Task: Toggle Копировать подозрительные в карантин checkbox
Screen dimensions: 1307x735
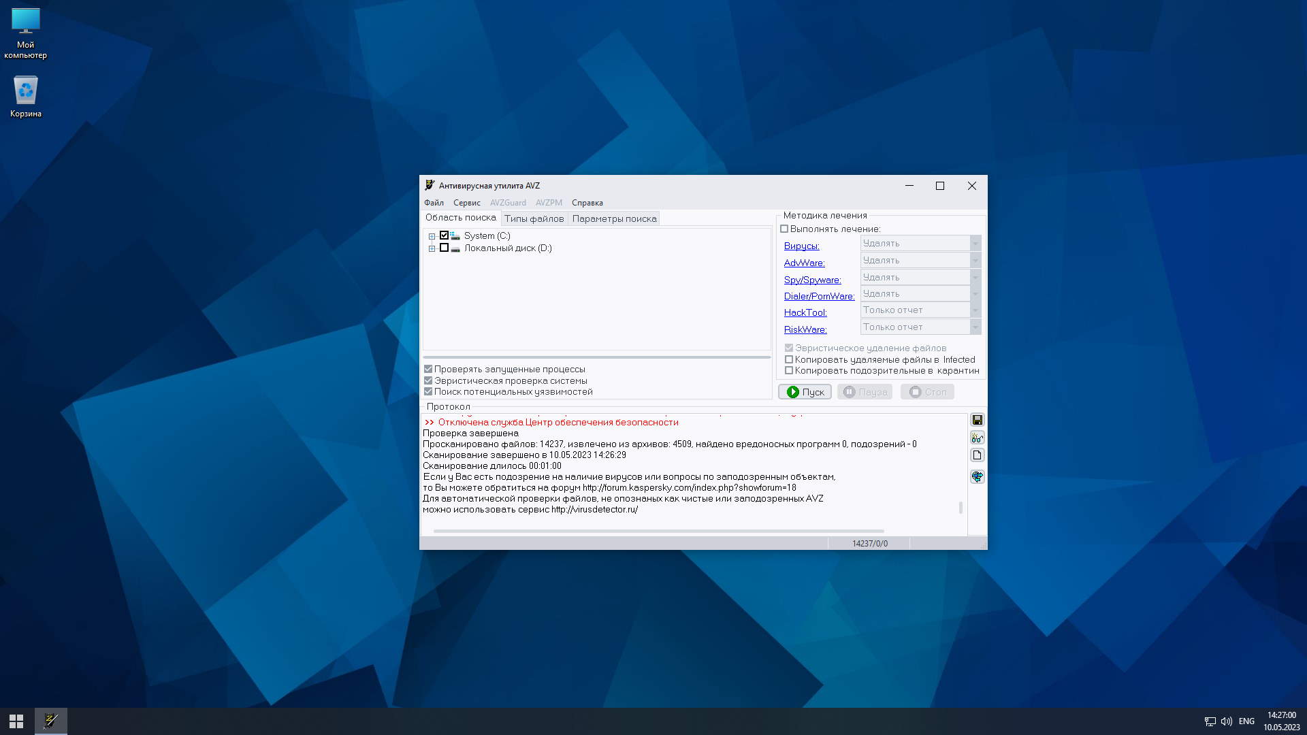Action: (789, 371)
